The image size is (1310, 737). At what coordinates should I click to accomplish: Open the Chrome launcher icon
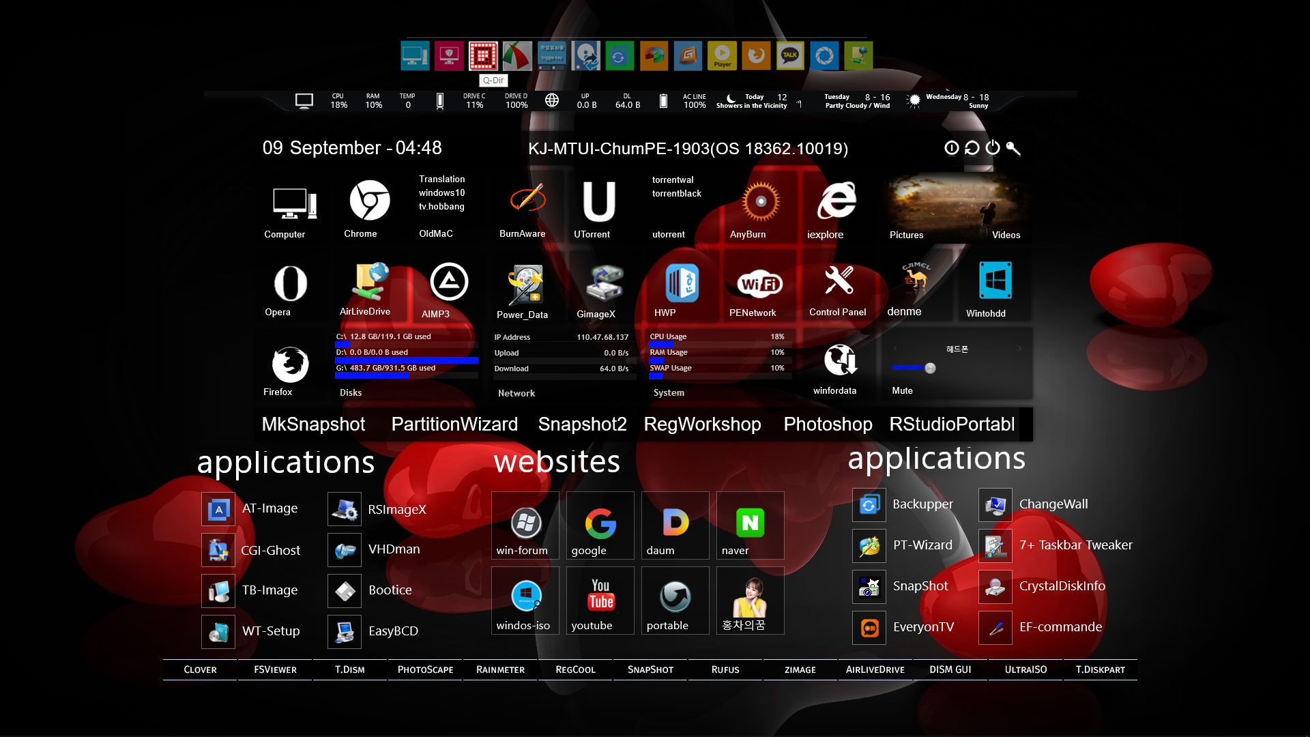click(x=369, y=201)
